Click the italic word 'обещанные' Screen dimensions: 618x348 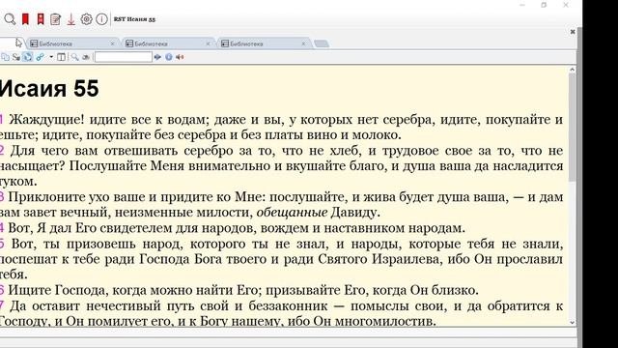[x=292, y=213]
